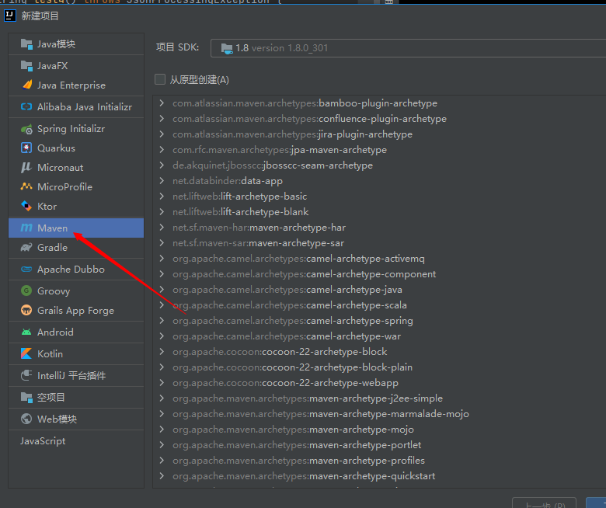
Task: Select maven-archetype-sar row
Action: pyautogui.click(x=379, y=243)
